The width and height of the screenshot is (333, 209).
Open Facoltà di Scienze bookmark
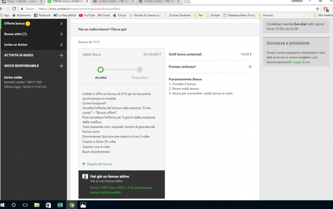[x=145, y=15]
